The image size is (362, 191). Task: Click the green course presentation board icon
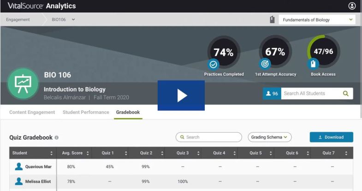point(22,83)
